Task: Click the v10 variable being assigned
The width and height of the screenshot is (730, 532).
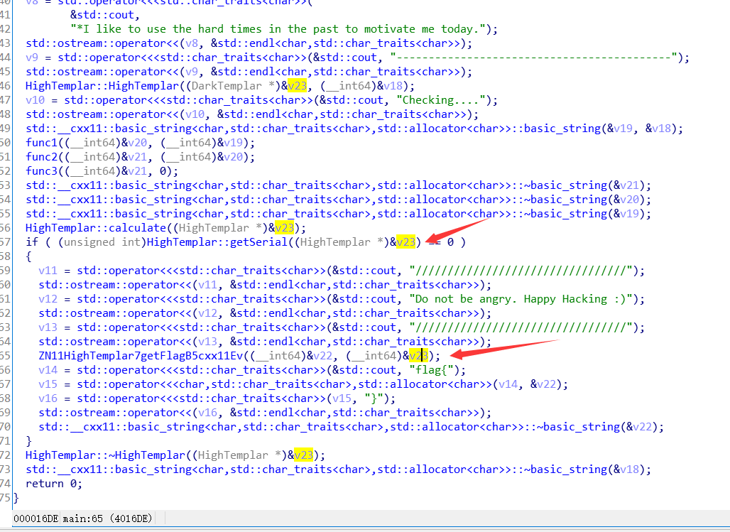Action: click(x=33, y=100)
